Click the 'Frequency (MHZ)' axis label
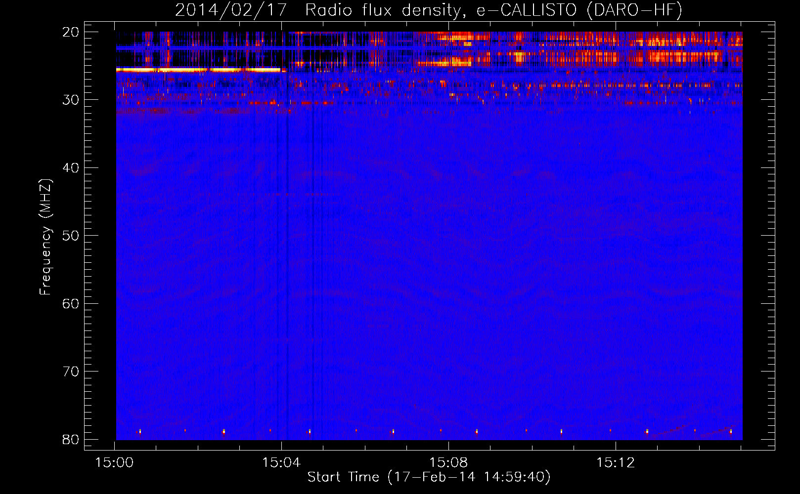The width and height of the screenshot is (800, 494). point(45,237)
